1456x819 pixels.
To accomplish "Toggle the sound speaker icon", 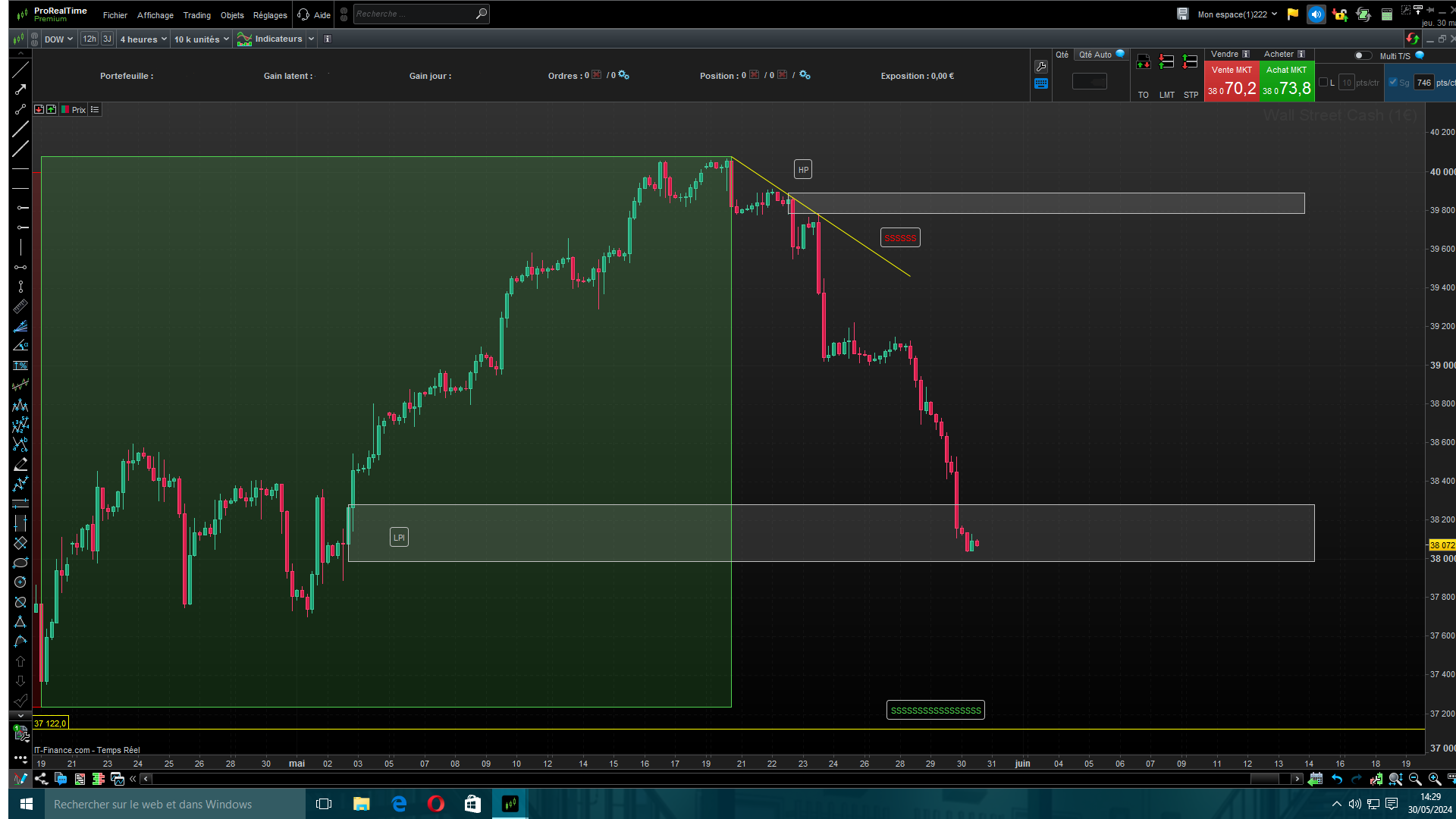I will click(1316, 14).
